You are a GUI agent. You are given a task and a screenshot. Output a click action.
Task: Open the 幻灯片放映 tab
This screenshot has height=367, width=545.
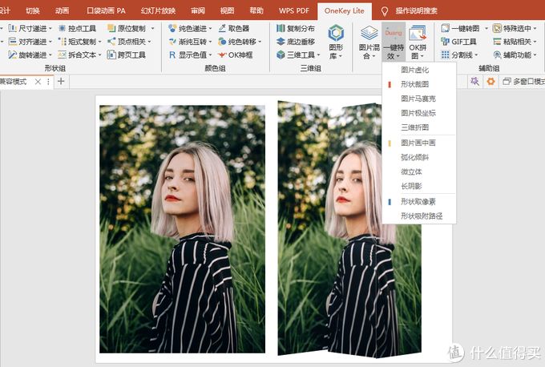click(x=158, y=10)
